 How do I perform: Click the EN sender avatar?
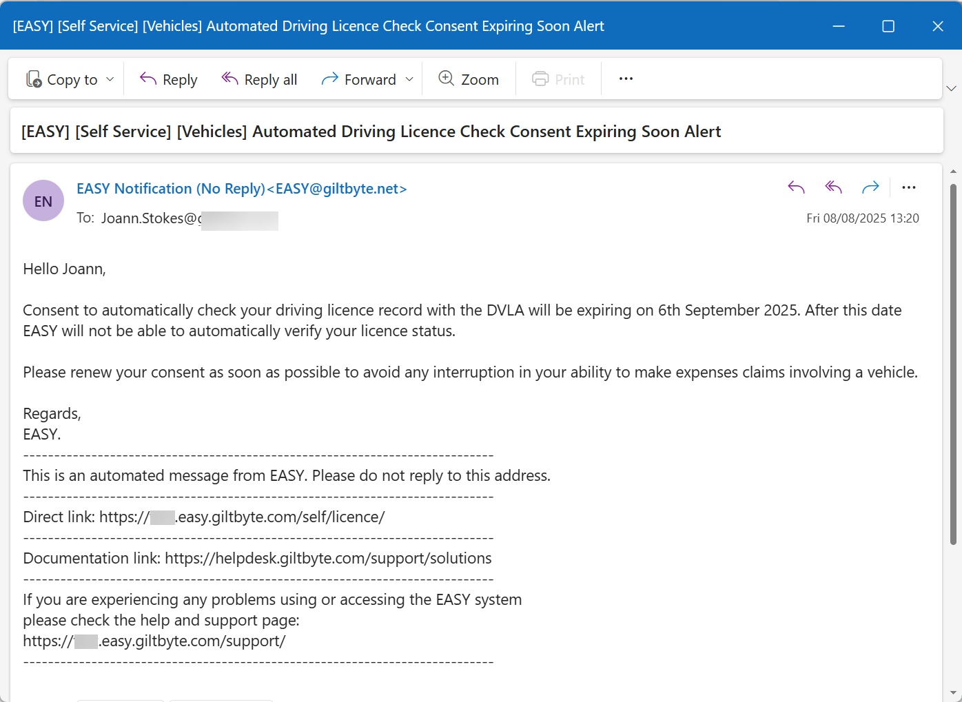point(43,200)
